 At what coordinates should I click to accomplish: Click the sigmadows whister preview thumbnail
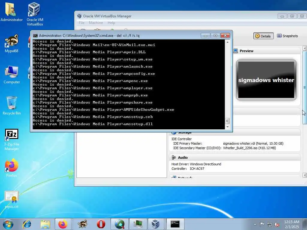tap(266, 80)
